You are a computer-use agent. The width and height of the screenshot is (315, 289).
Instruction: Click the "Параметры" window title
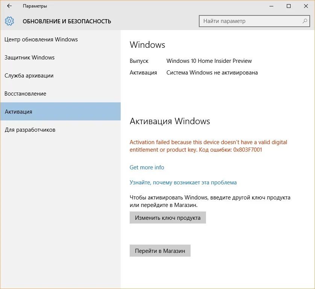point(35,6)
